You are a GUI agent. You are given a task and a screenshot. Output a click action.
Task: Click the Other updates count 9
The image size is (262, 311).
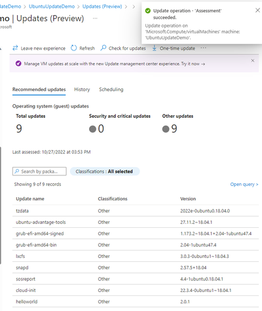(174, 128)
